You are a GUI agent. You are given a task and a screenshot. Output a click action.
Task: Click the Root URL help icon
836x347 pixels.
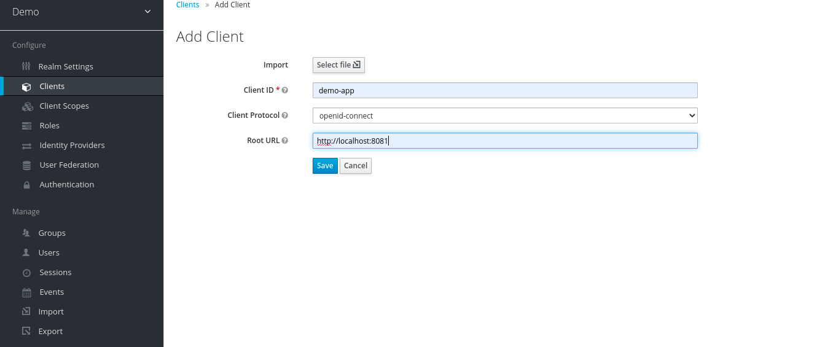pyautogui.click(x=284, y=141)
